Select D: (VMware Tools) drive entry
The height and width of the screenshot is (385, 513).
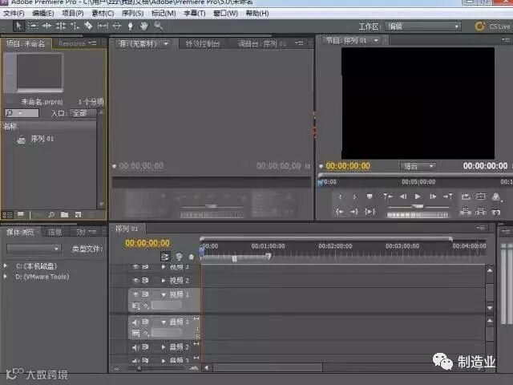[x=42, y=277]
